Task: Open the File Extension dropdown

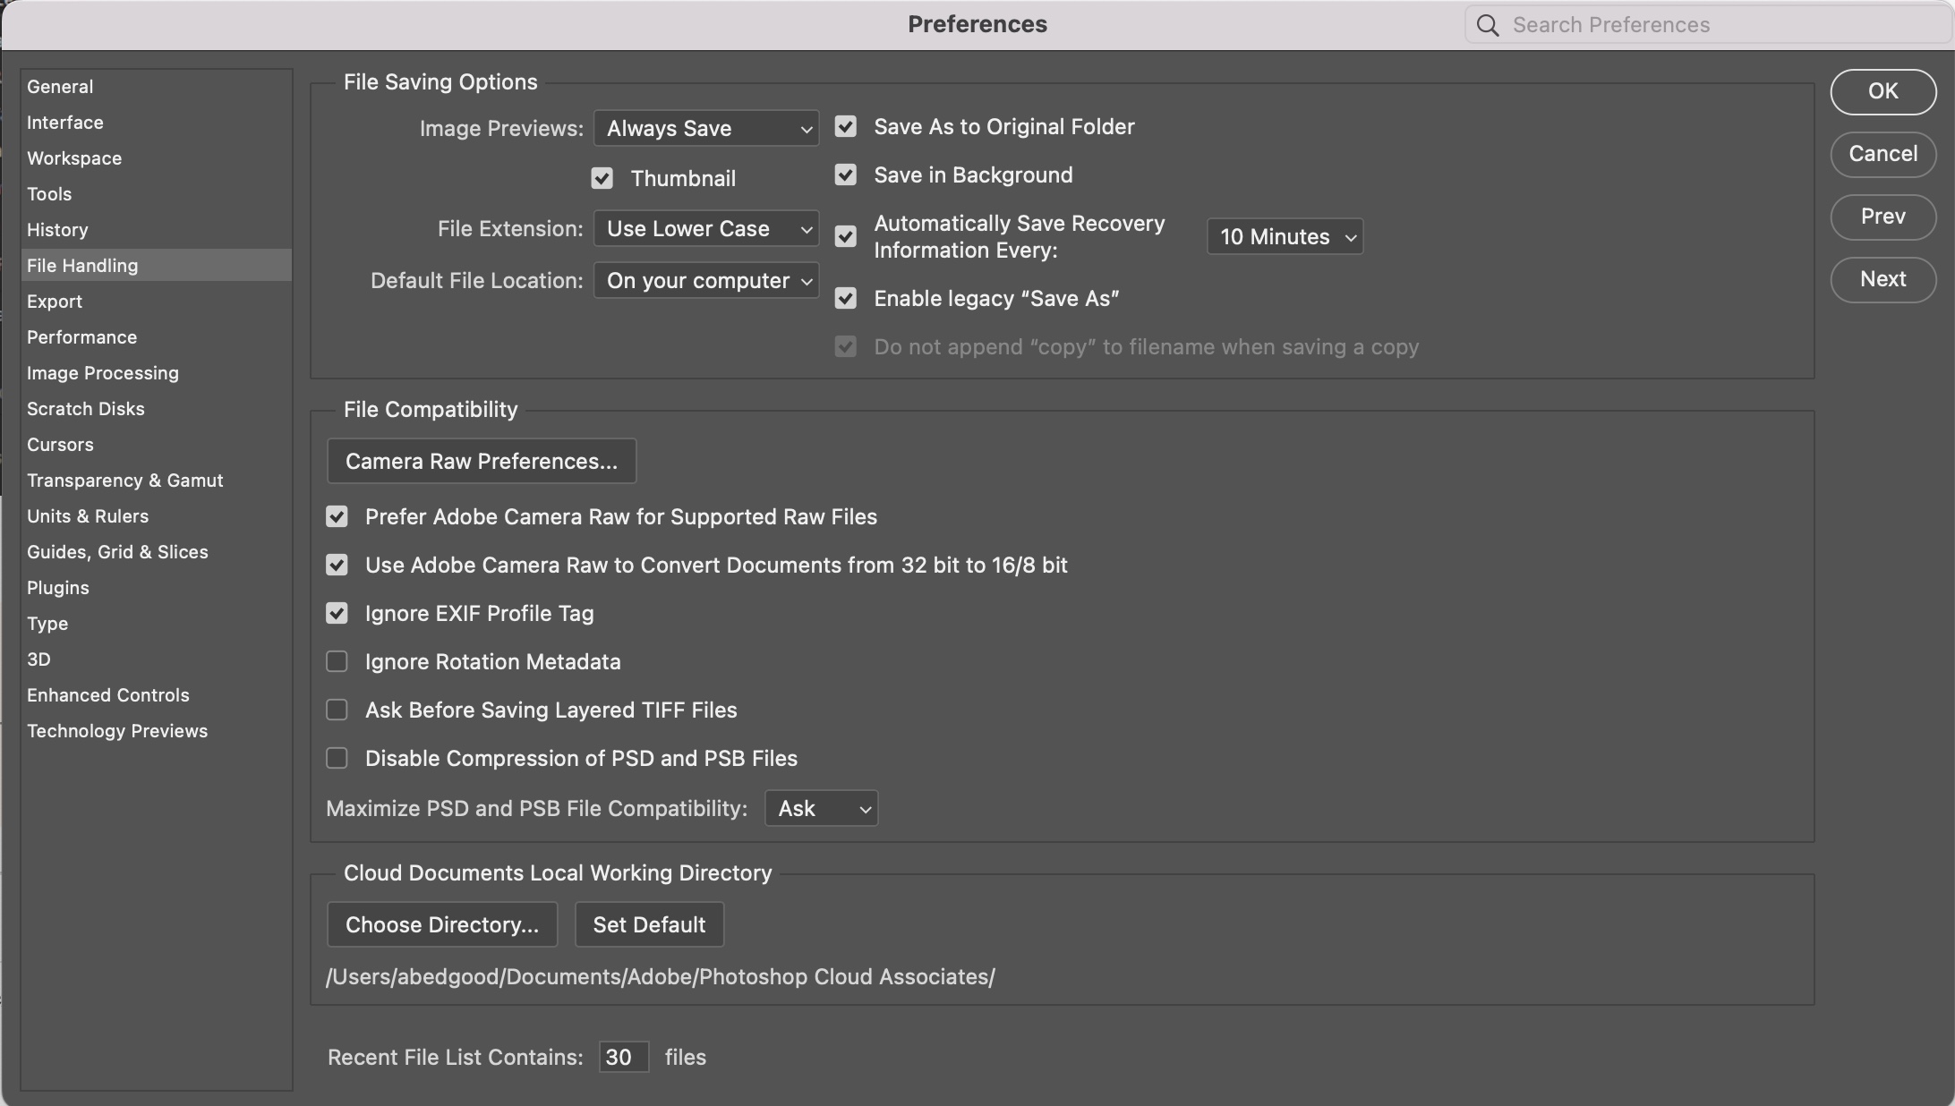Action: coord(705,228)
